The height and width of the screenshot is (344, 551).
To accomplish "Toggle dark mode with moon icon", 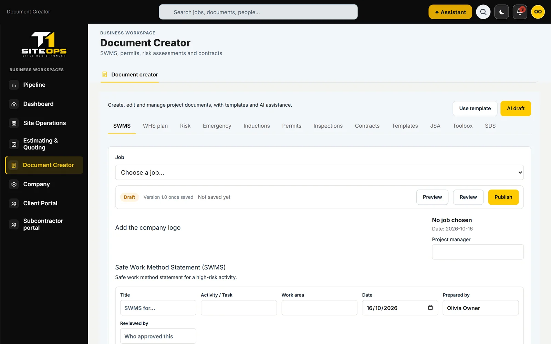I will point(501,12).
